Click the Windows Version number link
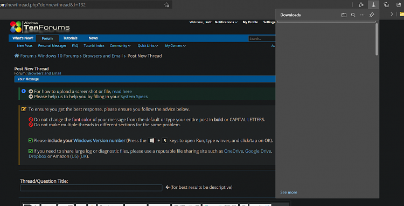 click(99, 141)
